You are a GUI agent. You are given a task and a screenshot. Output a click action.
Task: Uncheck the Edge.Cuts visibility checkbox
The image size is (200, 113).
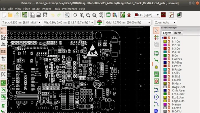(169, 101)
